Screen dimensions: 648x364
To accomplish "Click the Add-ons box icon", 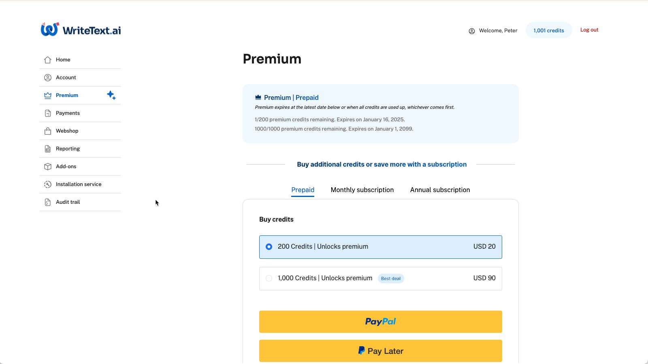I will click(x=48, y=167).
